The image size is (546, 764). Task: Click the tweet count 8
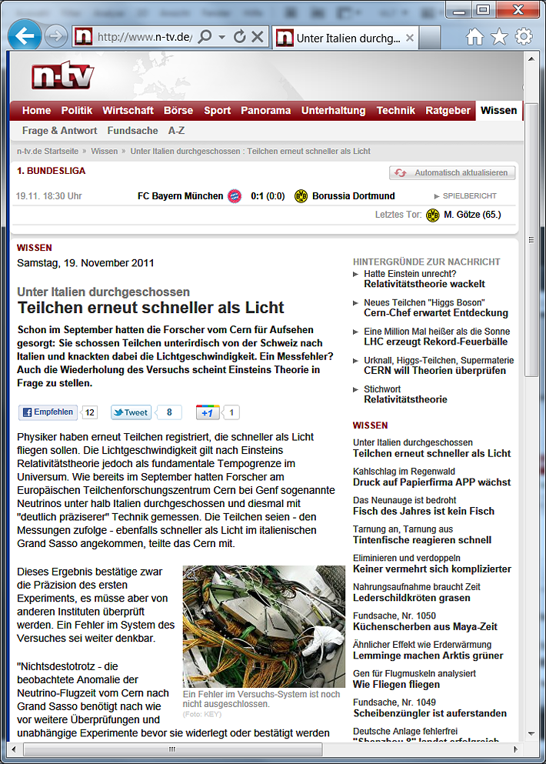169,412
